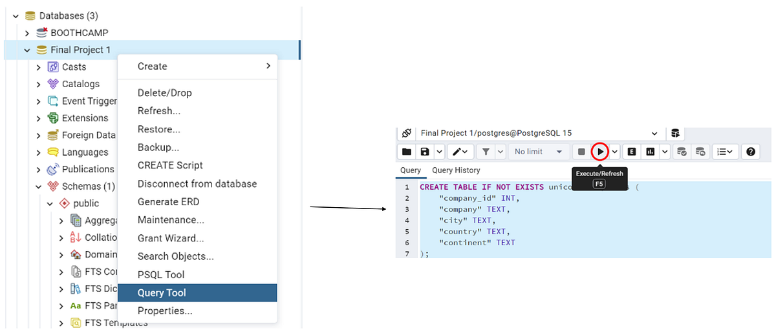Open the Create submenu
This screenshot has height=335, width=776.
tap(197, 66)
